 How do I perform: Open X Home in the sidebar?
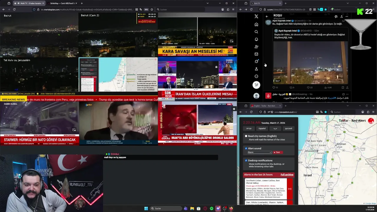coord(256,24)
